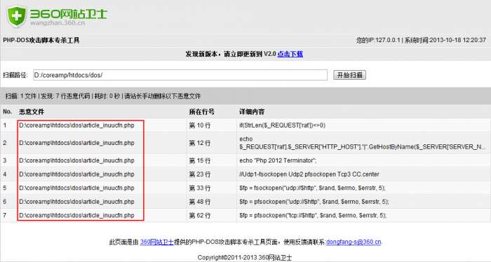Click the 第 48 行 line number cell
The image size is (491, 262).
(200, 202)
